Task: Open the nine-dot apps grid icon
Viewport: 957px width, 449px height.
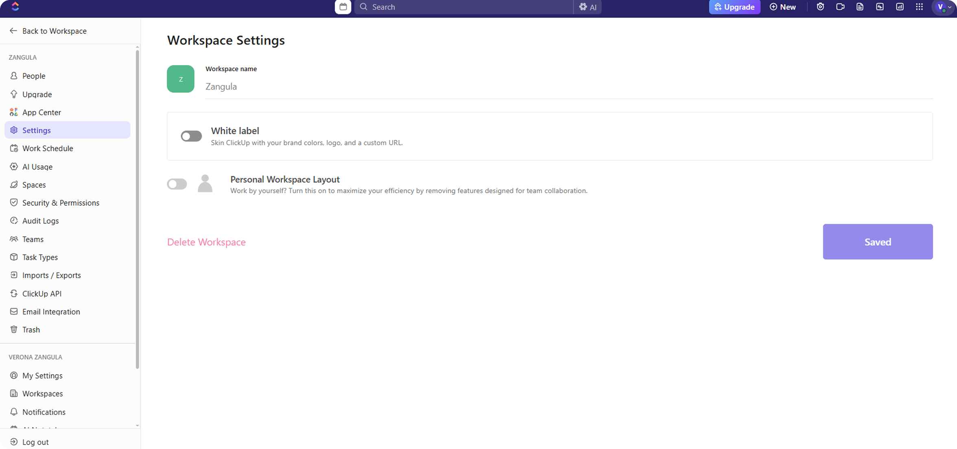Action: tap(919, 7)
